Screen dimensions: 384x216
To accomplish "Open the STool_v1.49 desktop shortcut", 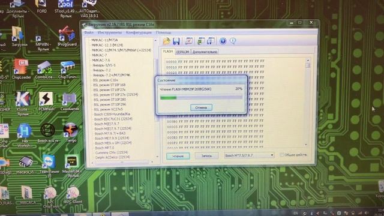I will pyautogui.click(x=65, y=9).
